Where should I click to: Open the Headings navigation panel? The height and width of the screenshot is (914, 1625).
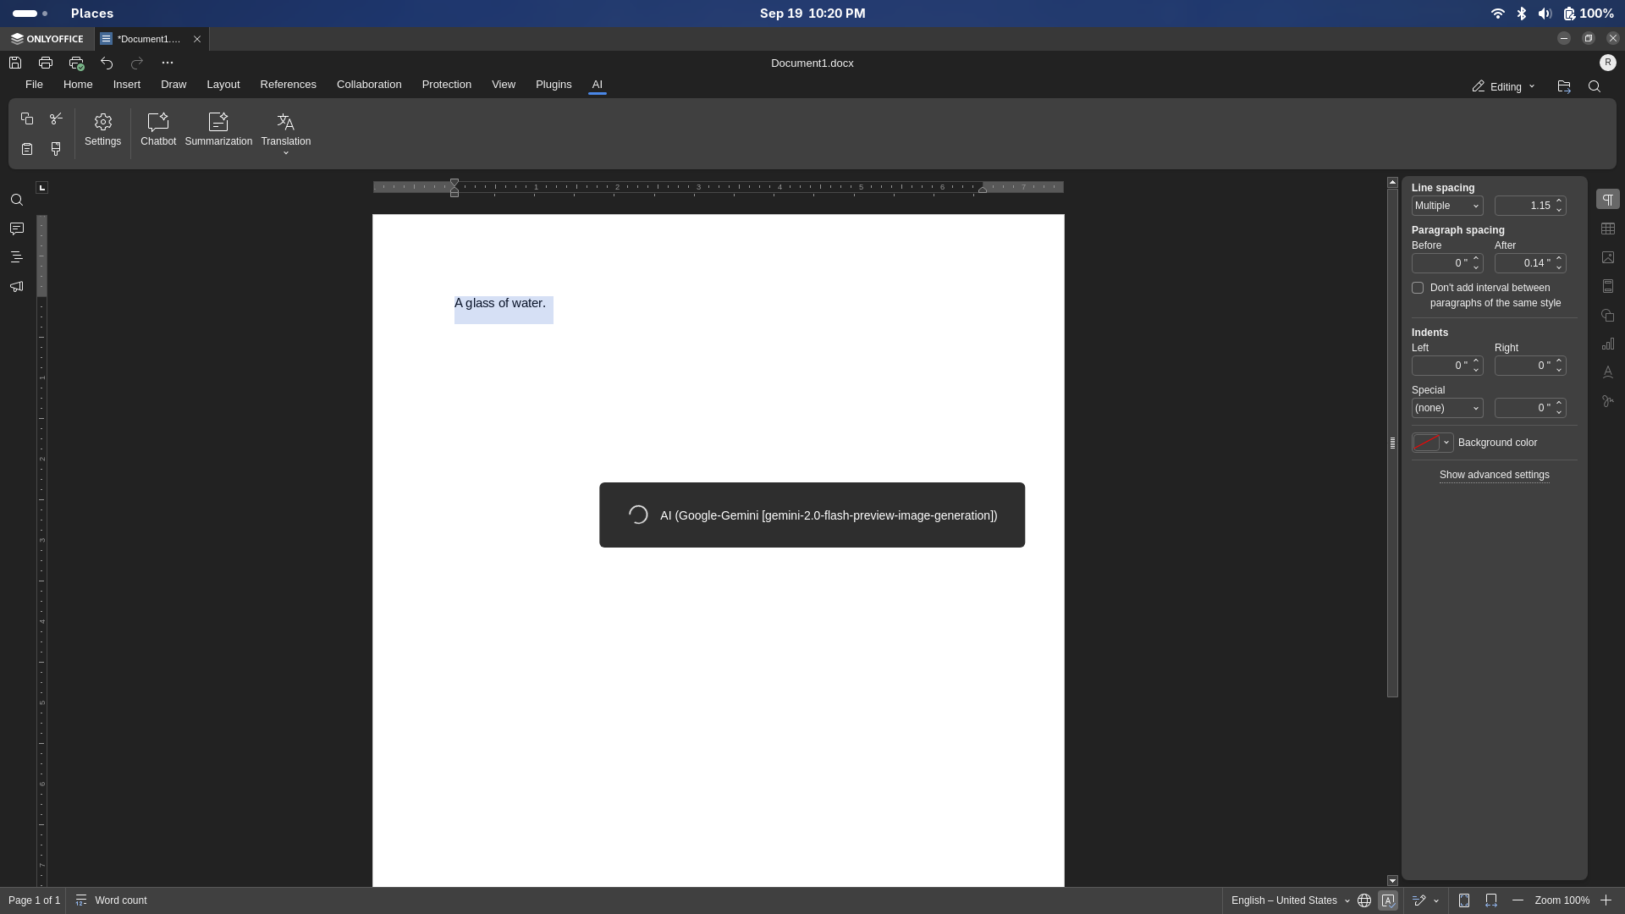[16, 257]
